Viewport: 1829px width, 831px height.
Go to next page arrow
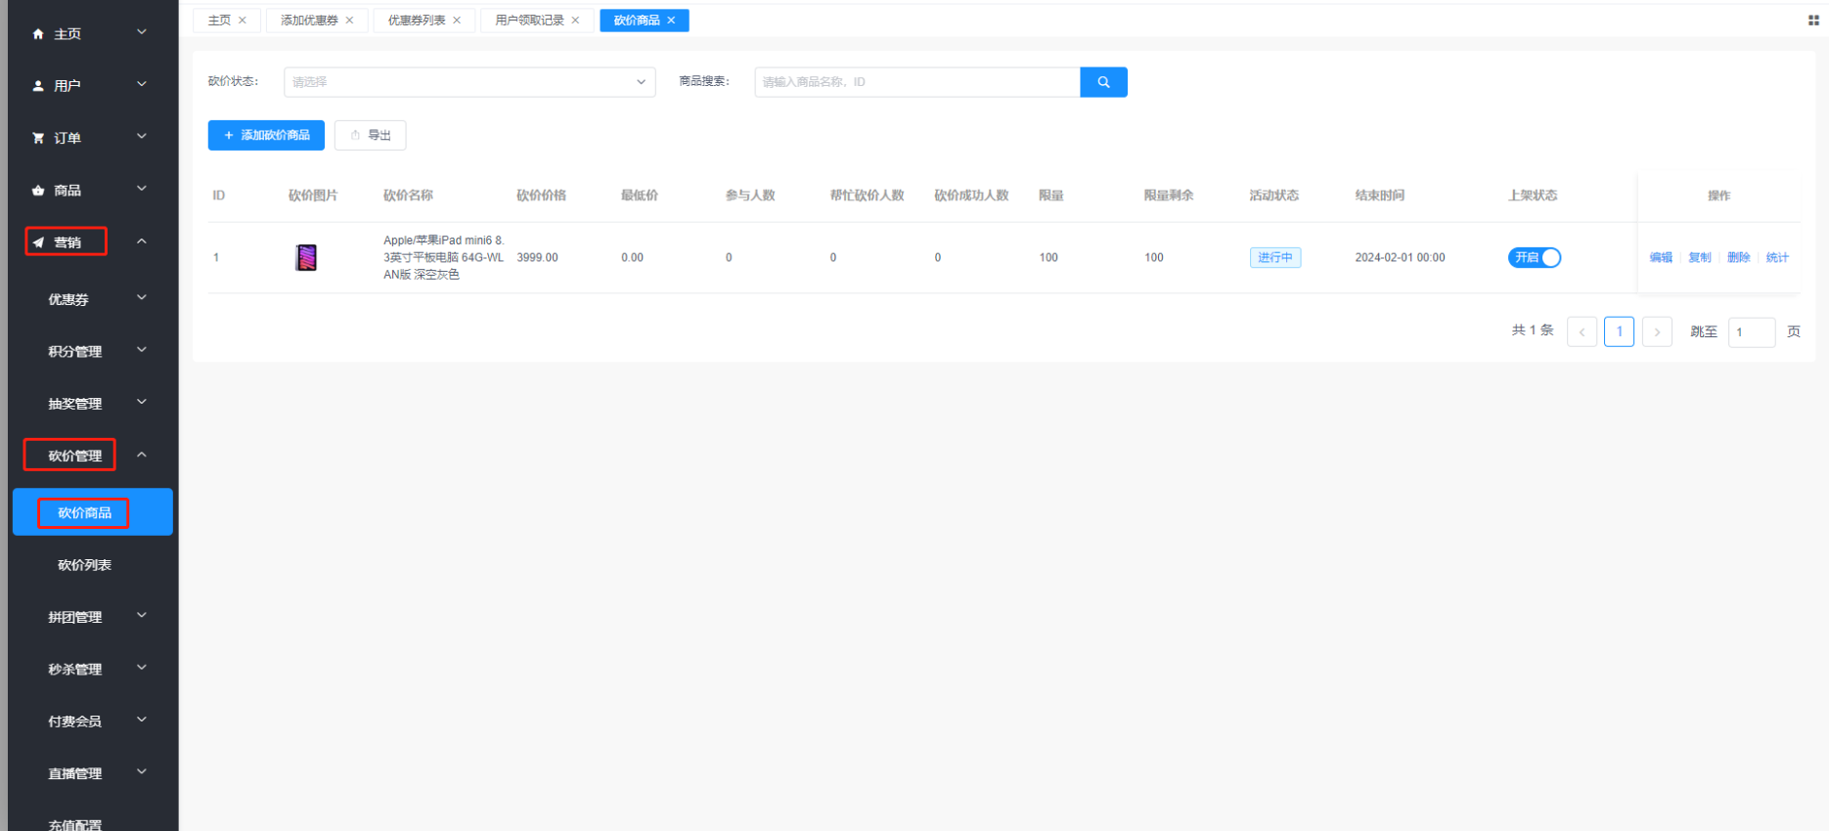coord(1657,332)
